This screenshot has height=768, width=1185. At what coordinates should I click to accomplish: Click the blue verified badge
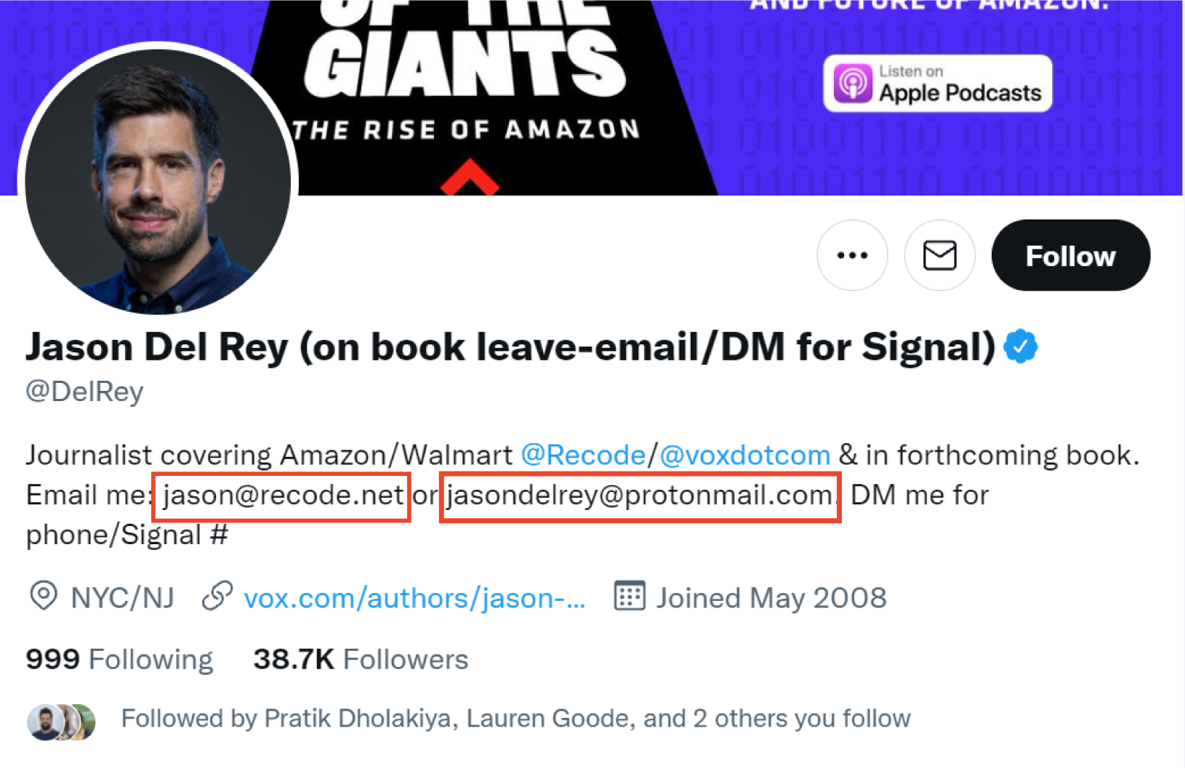point(1021,347)
